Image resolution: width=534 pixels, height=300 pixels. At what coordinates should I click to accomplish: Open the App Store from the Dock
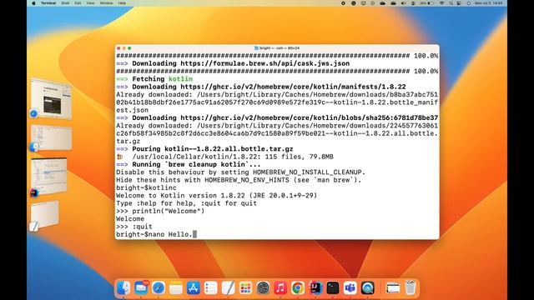193,288
